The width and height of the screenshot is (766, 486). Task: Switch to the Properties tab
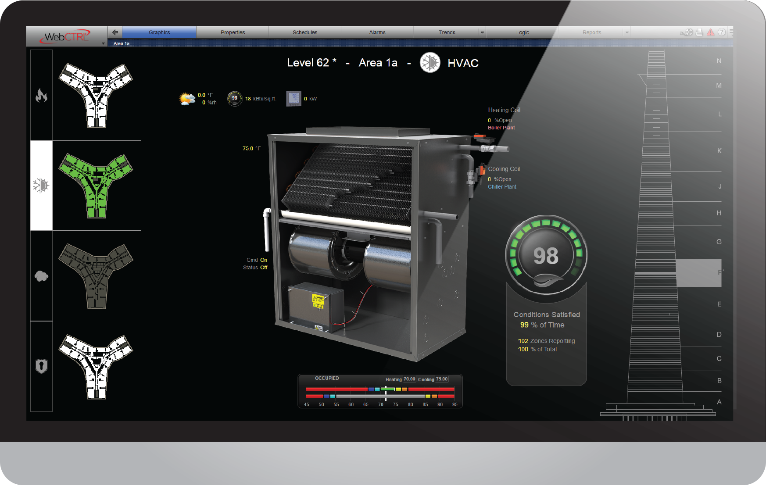[x=233, y=32]
